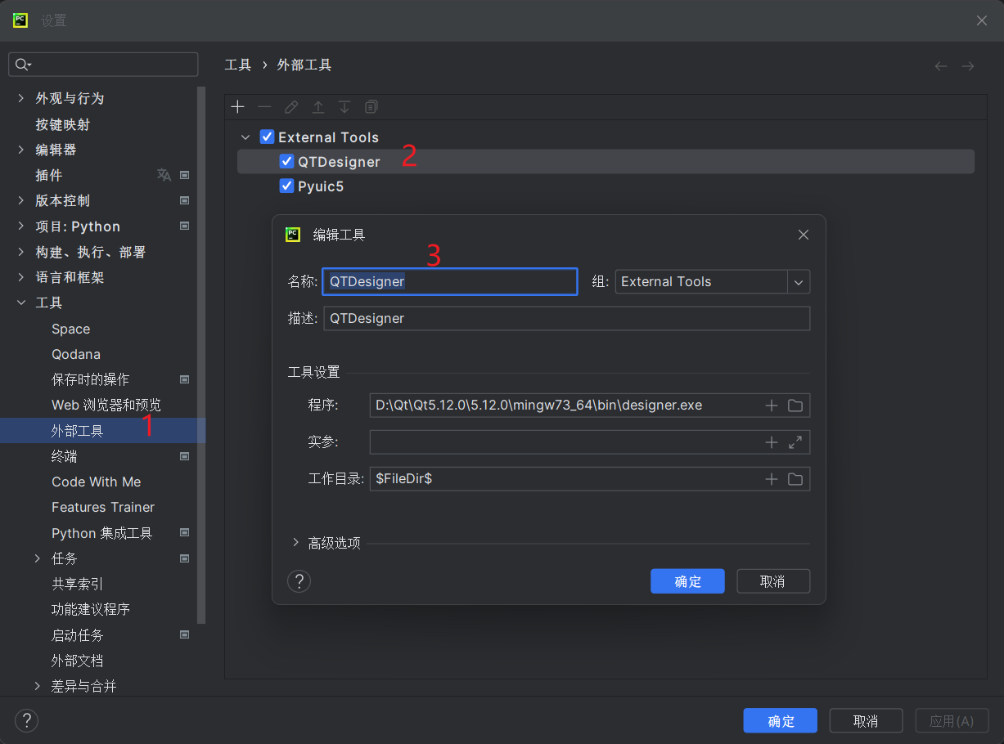Select Code With Me settings page
The image size is (1004, 744).
click(97, 482)
